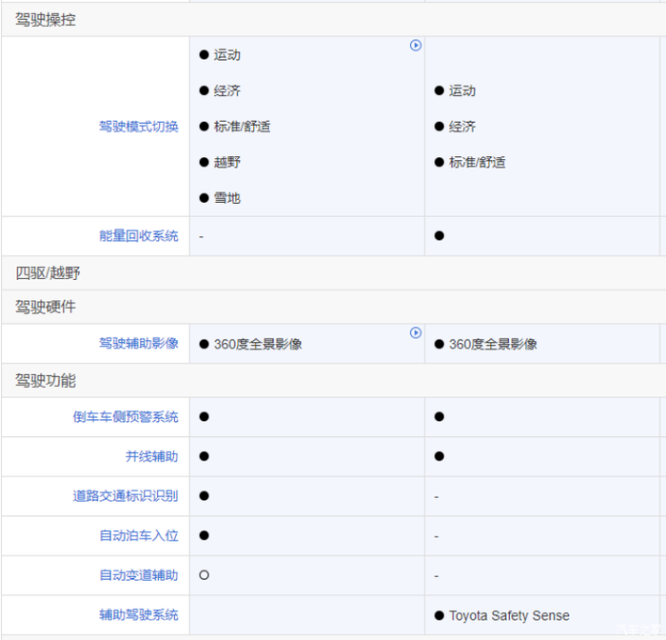Image resolution: width=666 pixels, height=640 pixels.
Task: Click the 驾驶硬件 section header
Action: coord(46,308)
